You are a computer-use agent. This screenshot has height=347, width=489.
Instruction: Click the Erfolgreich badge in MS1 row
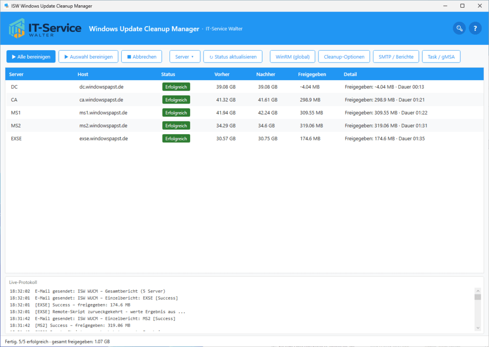coord(176,113)
